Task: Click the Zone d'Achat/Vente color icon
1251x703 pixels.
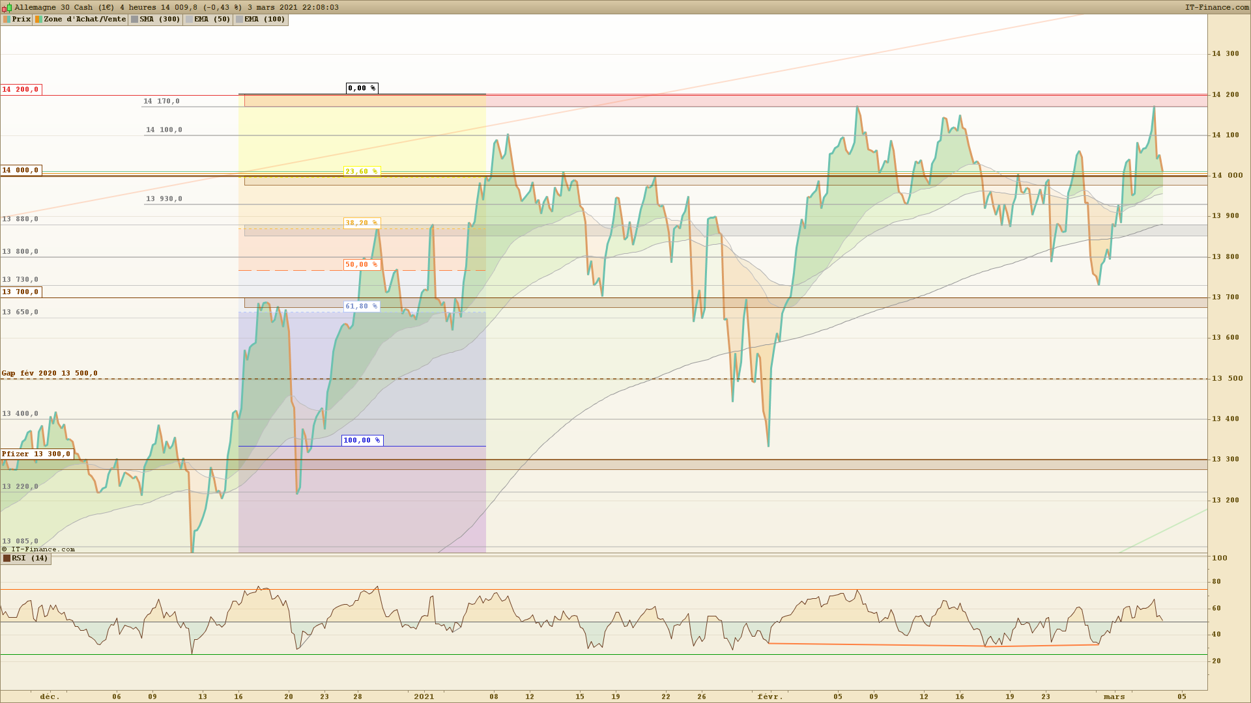Action: tap(39, 20)
